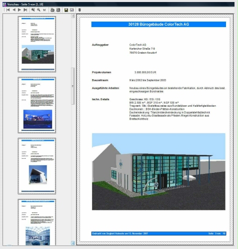Select the thumbnail with green glass building
238x249 pixels.
37,44
